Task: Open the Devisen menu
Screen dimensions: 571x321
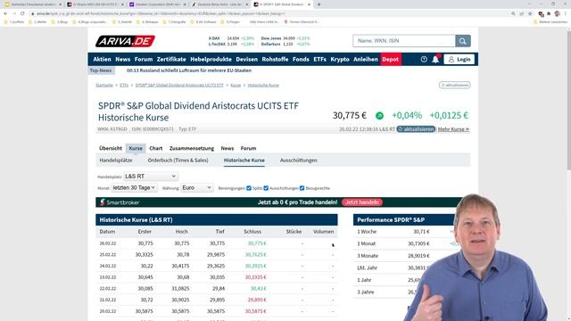Action: point(246,59)
